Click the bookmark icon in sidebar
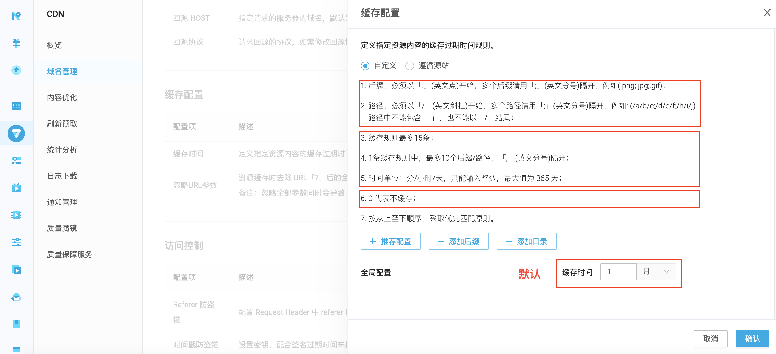Screen dimensions: 776x354 (x=16, y=324)
